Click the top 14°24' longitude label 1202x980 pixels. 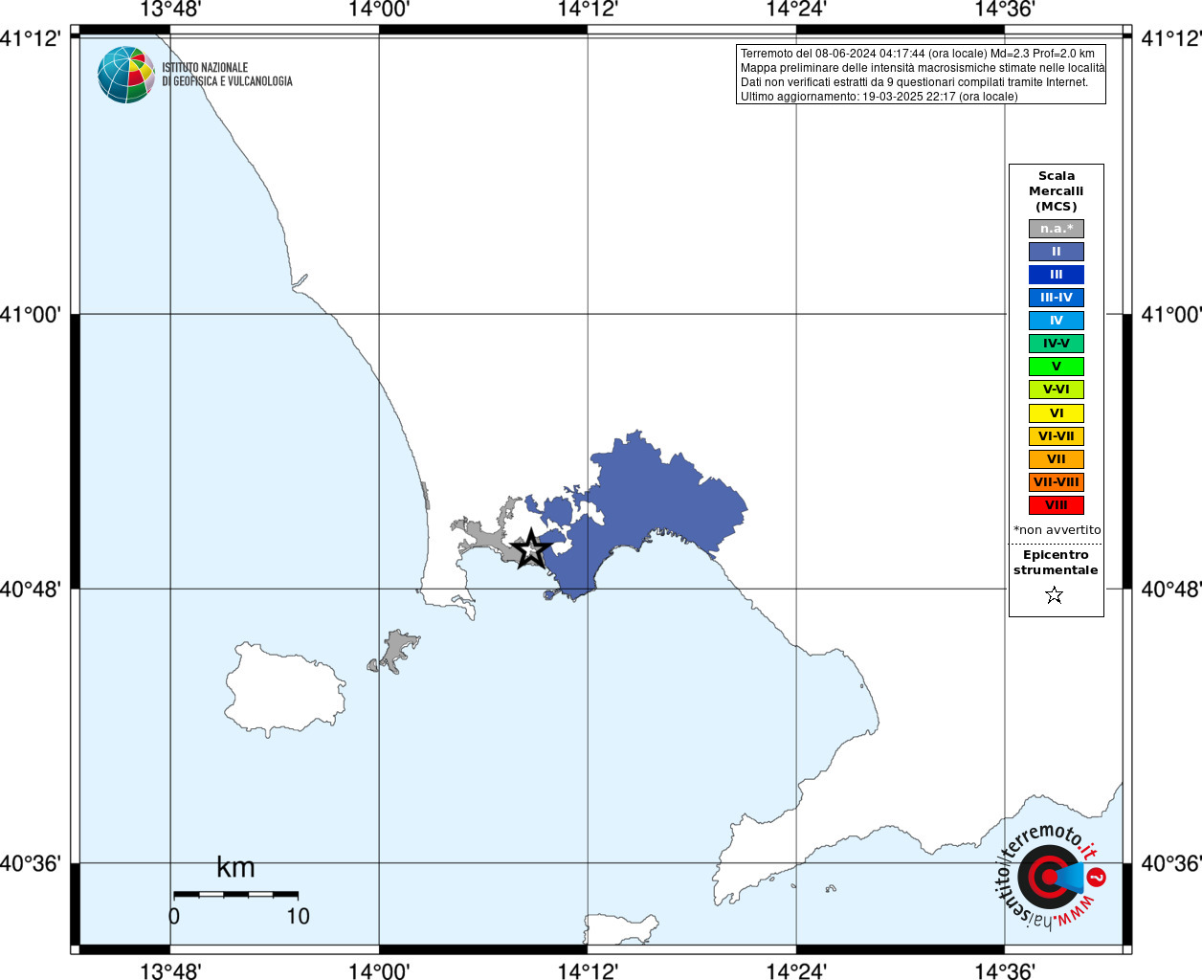(796, 10)
